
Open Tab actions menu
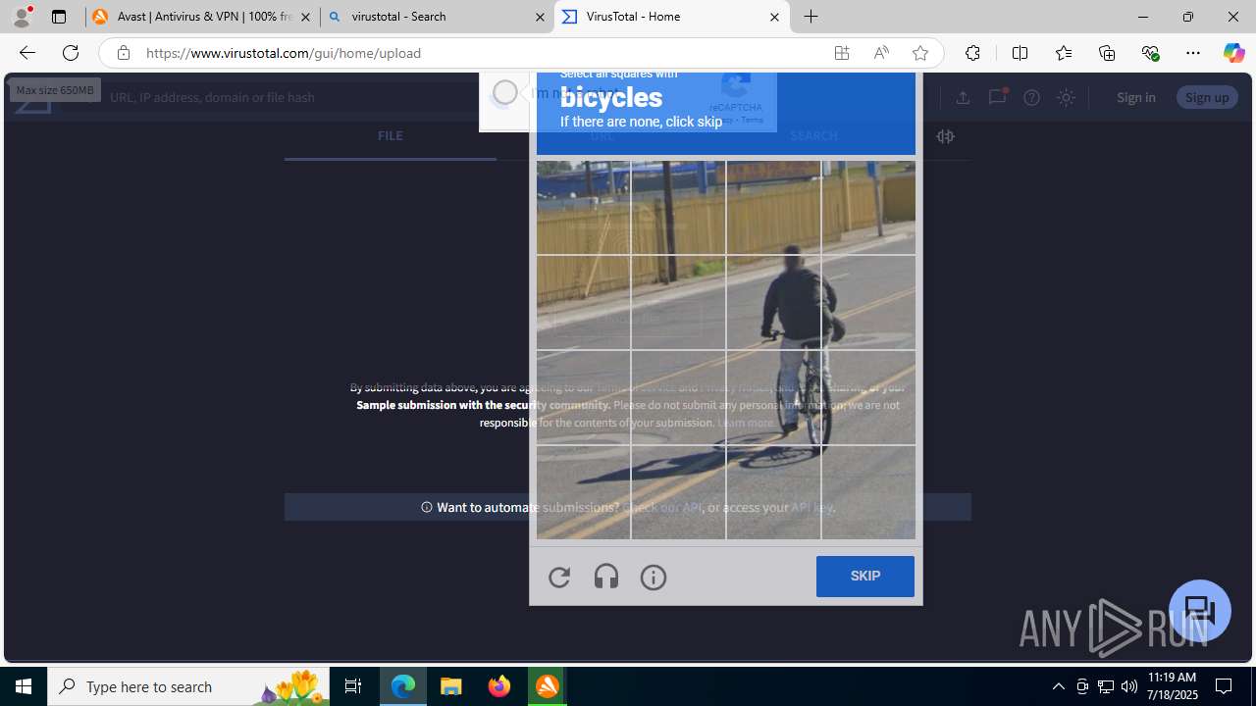point(59,17)
